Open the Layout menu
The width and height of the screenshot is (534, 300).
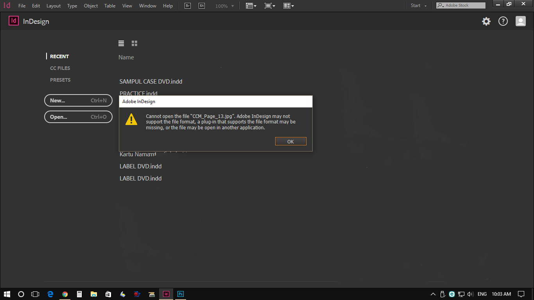[x=54, y=6]
